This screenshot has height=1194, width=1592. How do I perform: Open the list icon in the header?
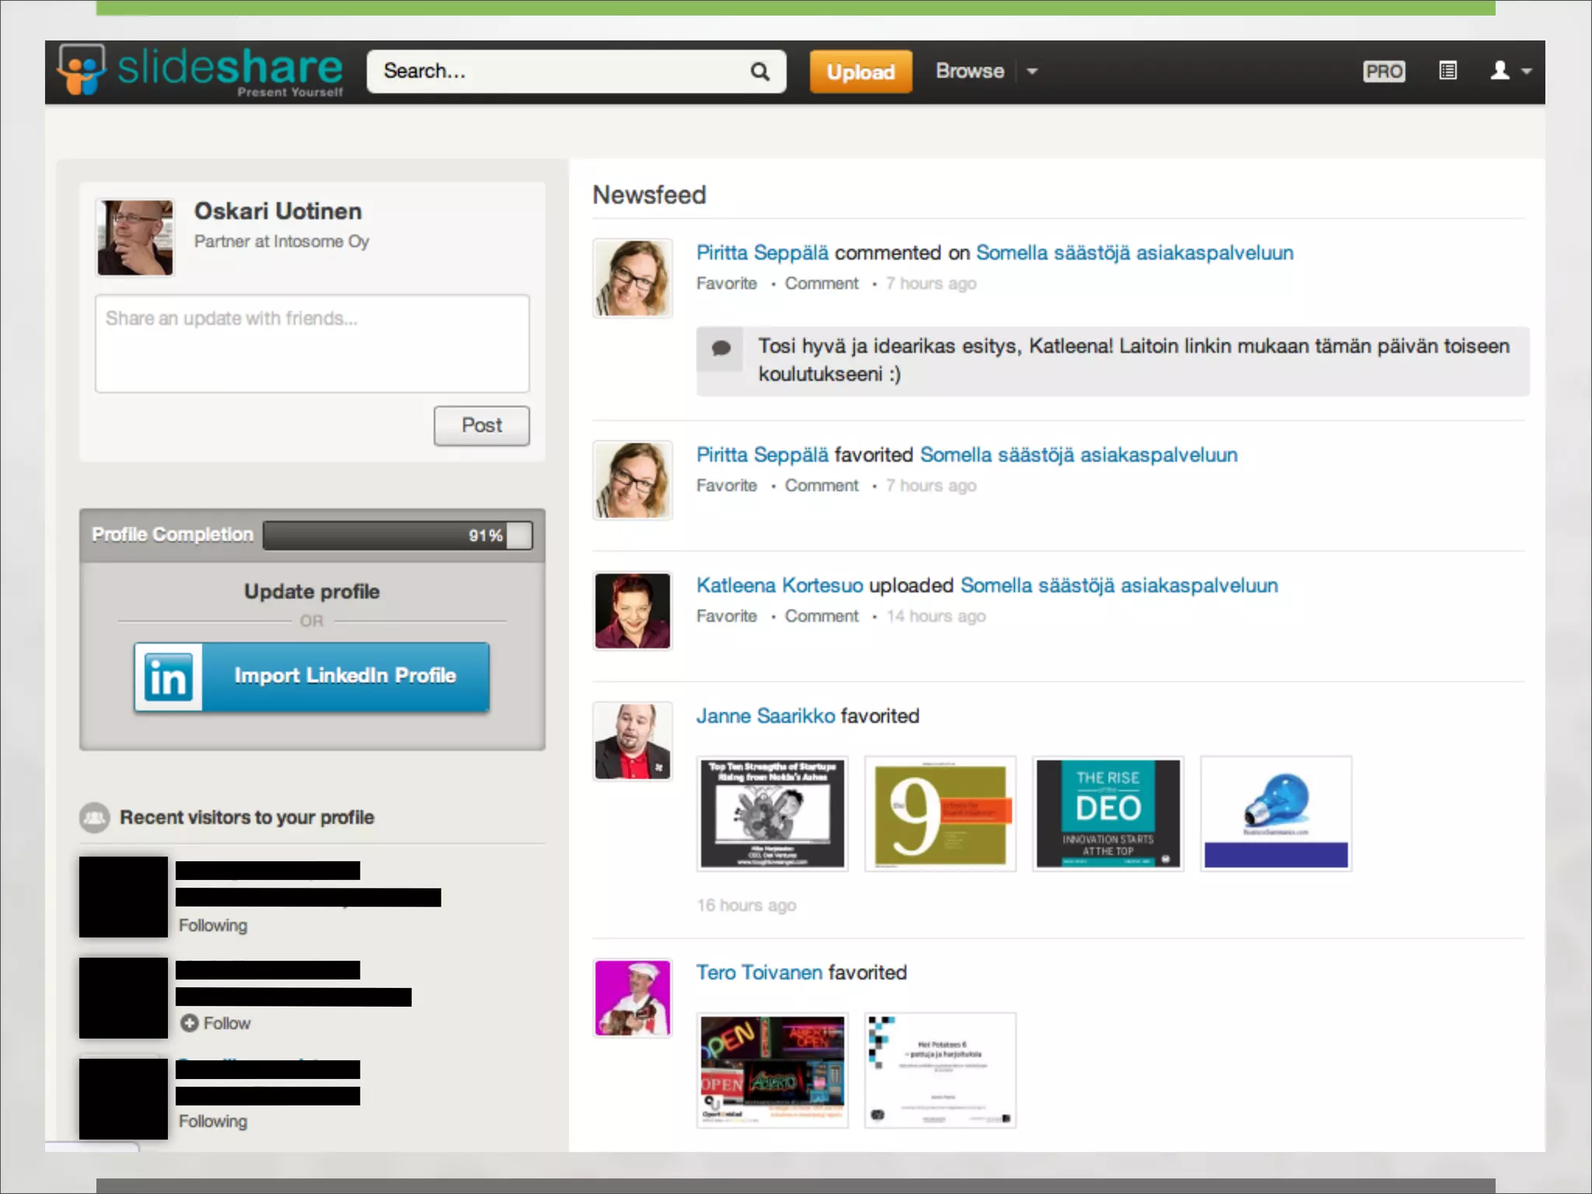1447,71
